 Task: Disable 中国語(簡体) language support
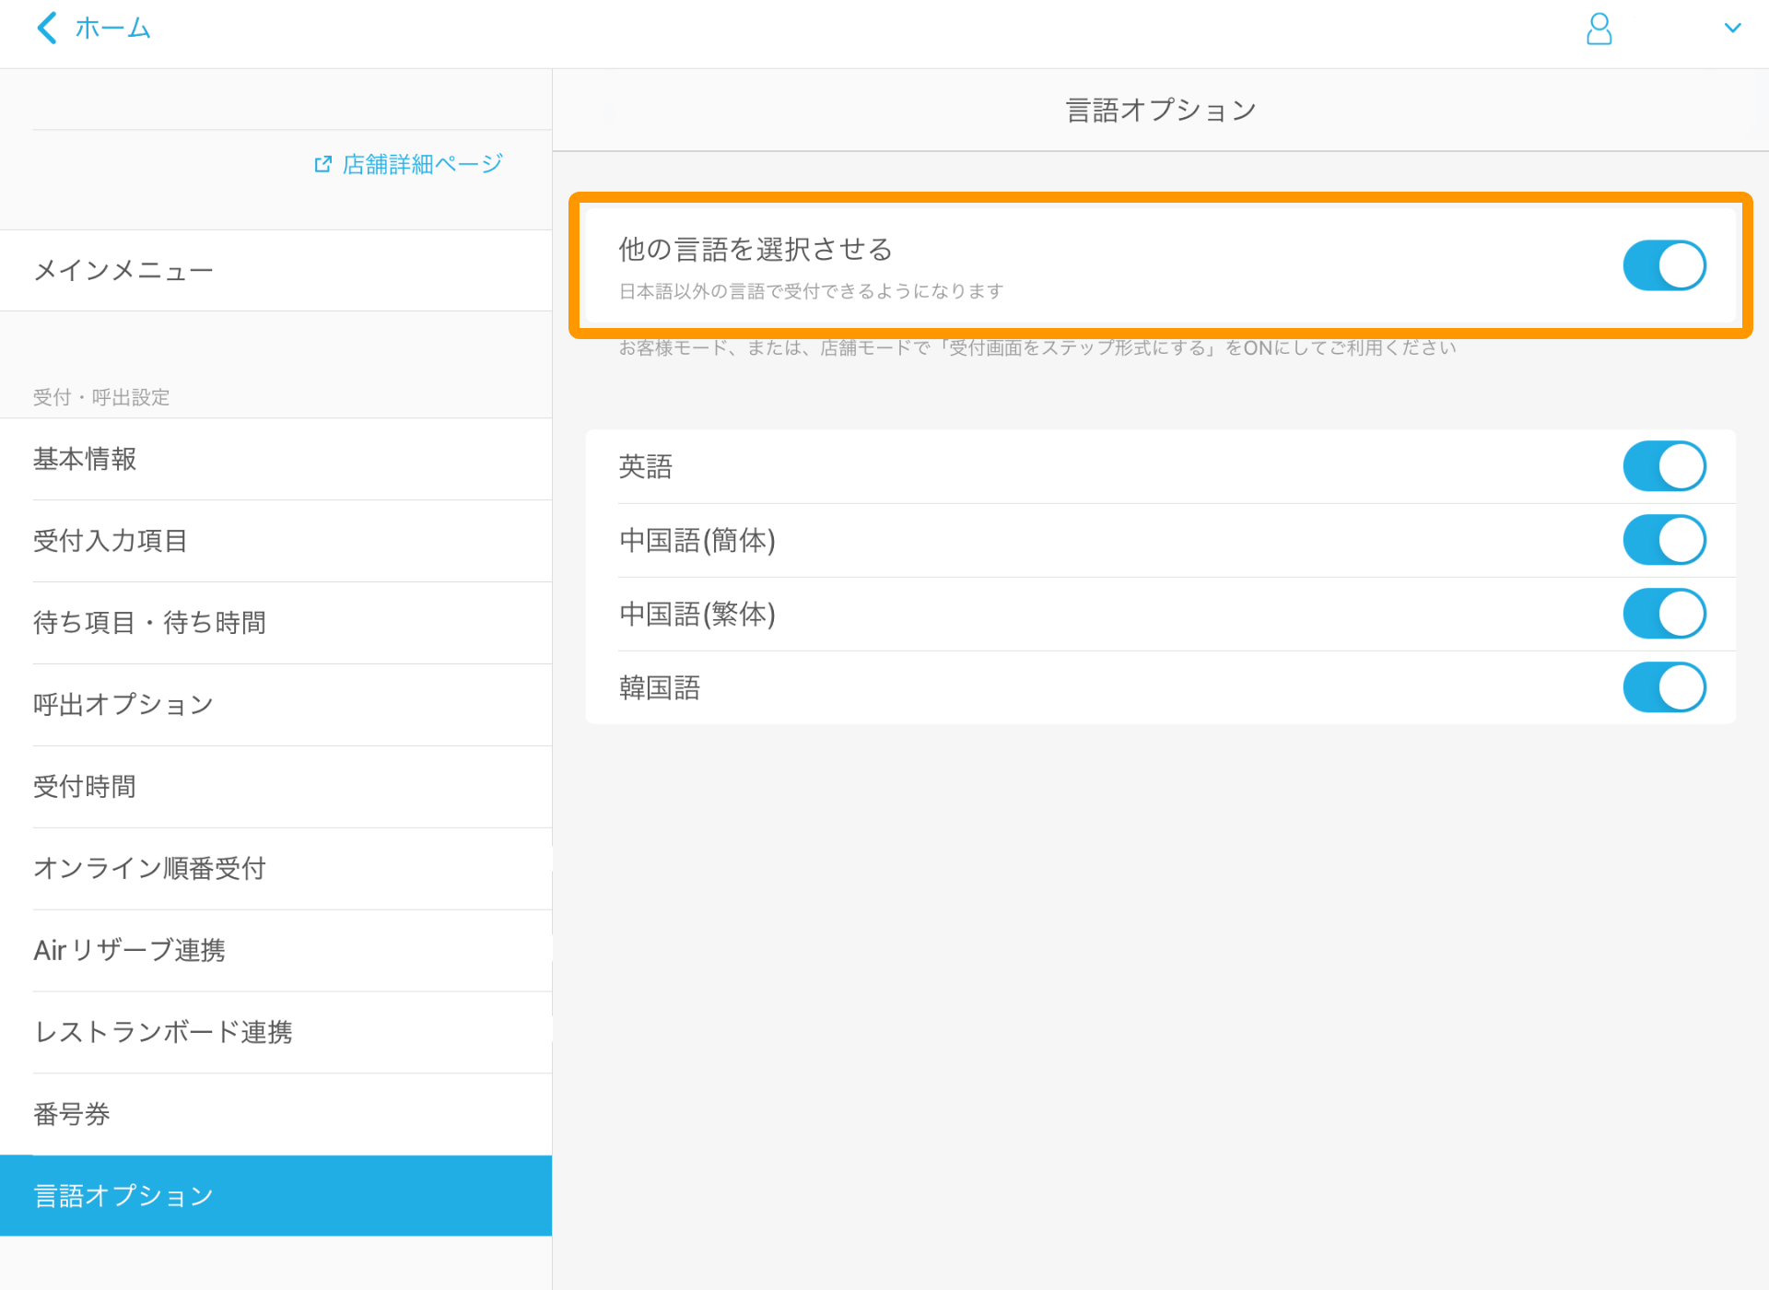point(1664,540)
